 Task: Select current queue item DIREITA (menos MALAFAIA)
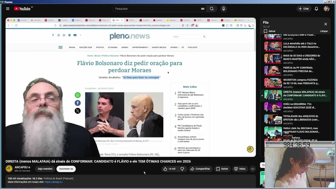point(296,95)
